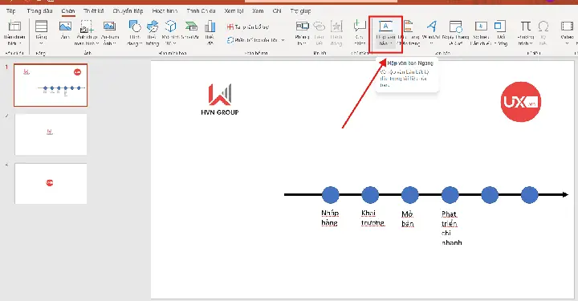The height and width of the screenshot is (301, 578).
Task: Insert a symbol with the omega icon
Action: click(x=543, y=26)
